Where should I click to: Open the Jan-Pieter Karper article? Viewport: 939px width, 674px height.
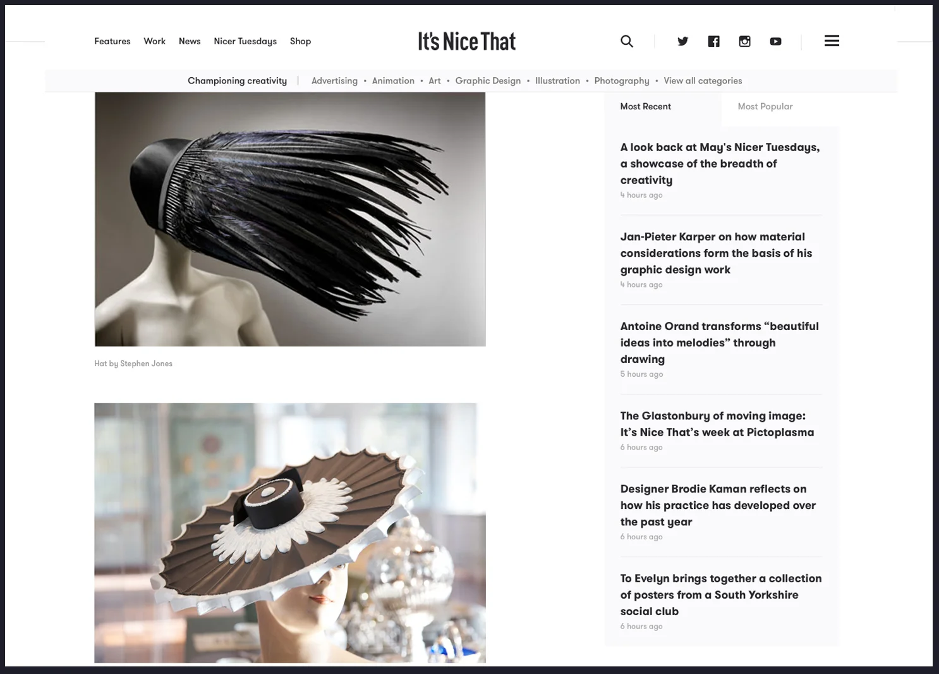coord(717,253)
